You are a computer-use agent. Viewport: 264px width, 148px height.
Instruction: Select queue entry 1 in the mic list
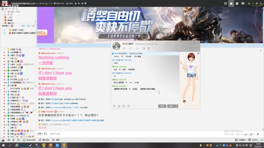tap(18, 30)
